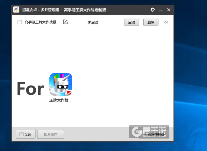207x151 pixels.
Task: Open settings via the gear icon
Action: pyautogui.click(x=153, y=10)
